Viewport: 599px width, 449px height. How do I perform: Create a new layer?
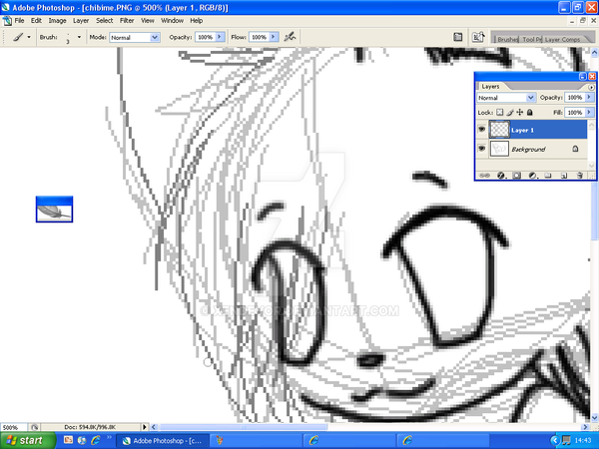(563, 176)
